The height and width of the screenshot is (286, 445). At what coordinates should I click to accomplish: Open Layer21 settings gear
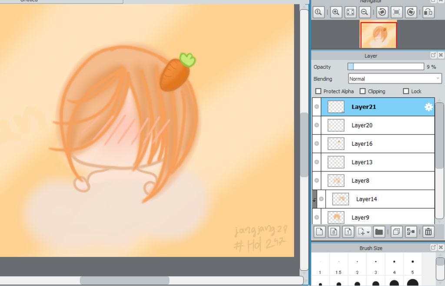[428, 107]
